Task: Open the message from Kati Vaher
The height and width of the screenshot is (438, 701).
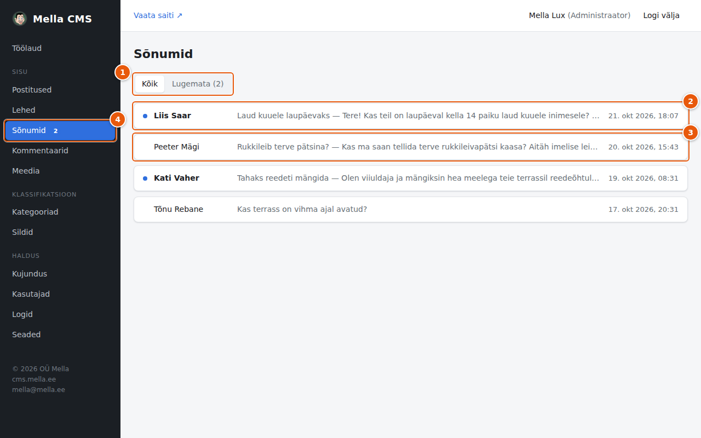Action: (411, 178)
